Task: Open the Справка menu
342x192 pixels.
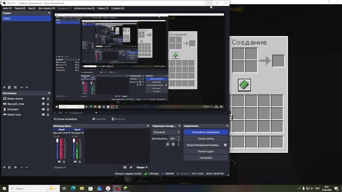Action: (118, 8)
